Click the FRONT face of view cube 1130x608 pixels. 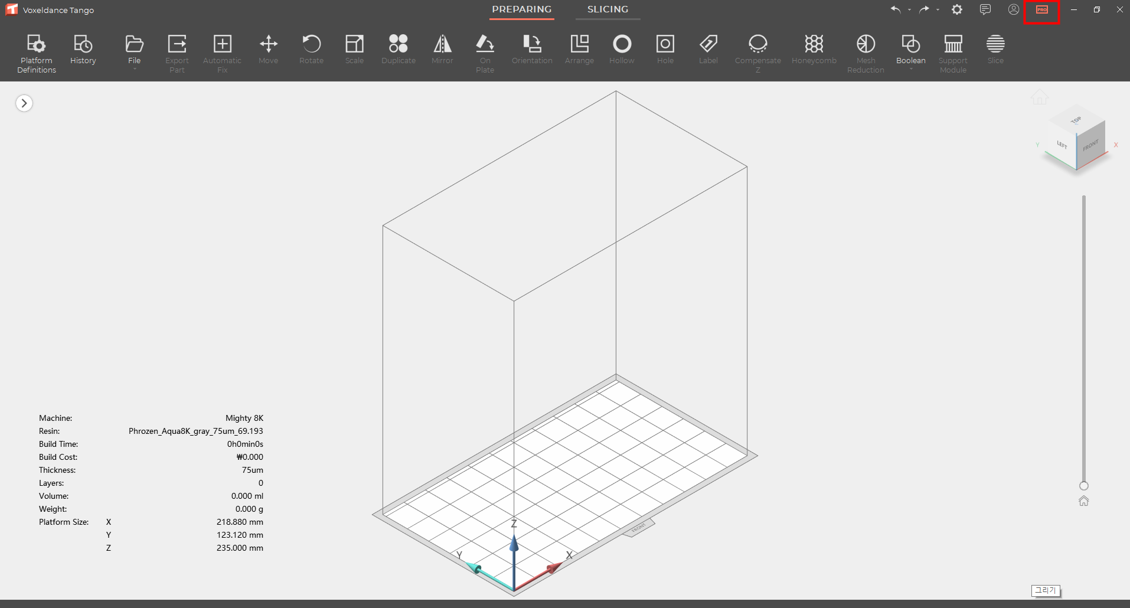[x=1091, y=145]
